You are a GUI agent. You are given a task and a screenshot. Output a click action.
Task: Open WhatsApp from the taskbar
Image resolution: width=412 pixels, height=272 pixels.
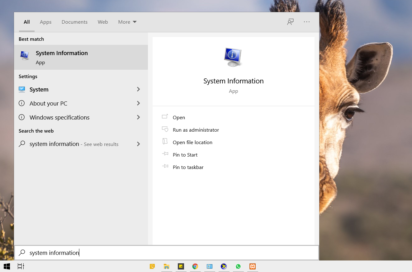[238, 266]
